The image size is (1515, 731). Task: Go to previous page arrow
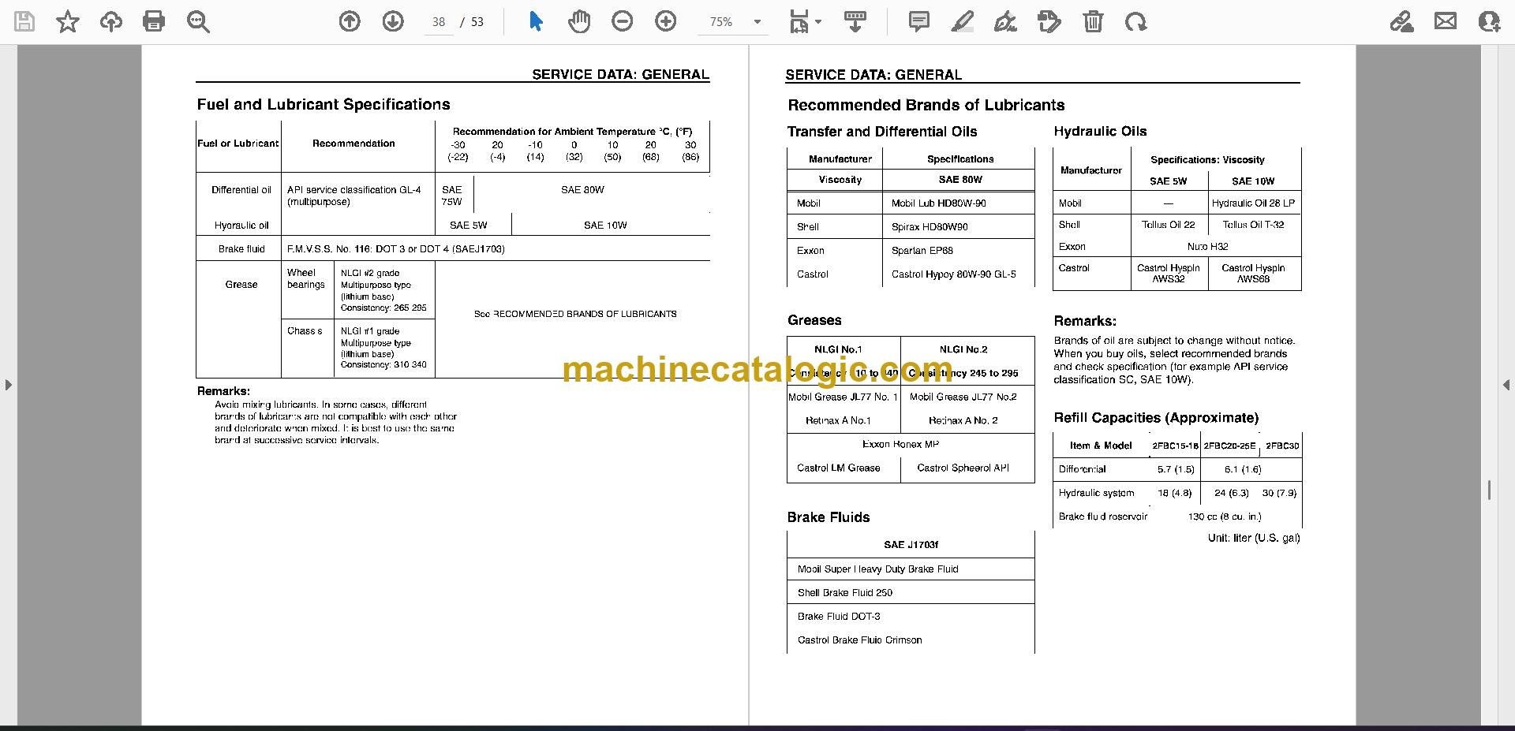(350, 22)
